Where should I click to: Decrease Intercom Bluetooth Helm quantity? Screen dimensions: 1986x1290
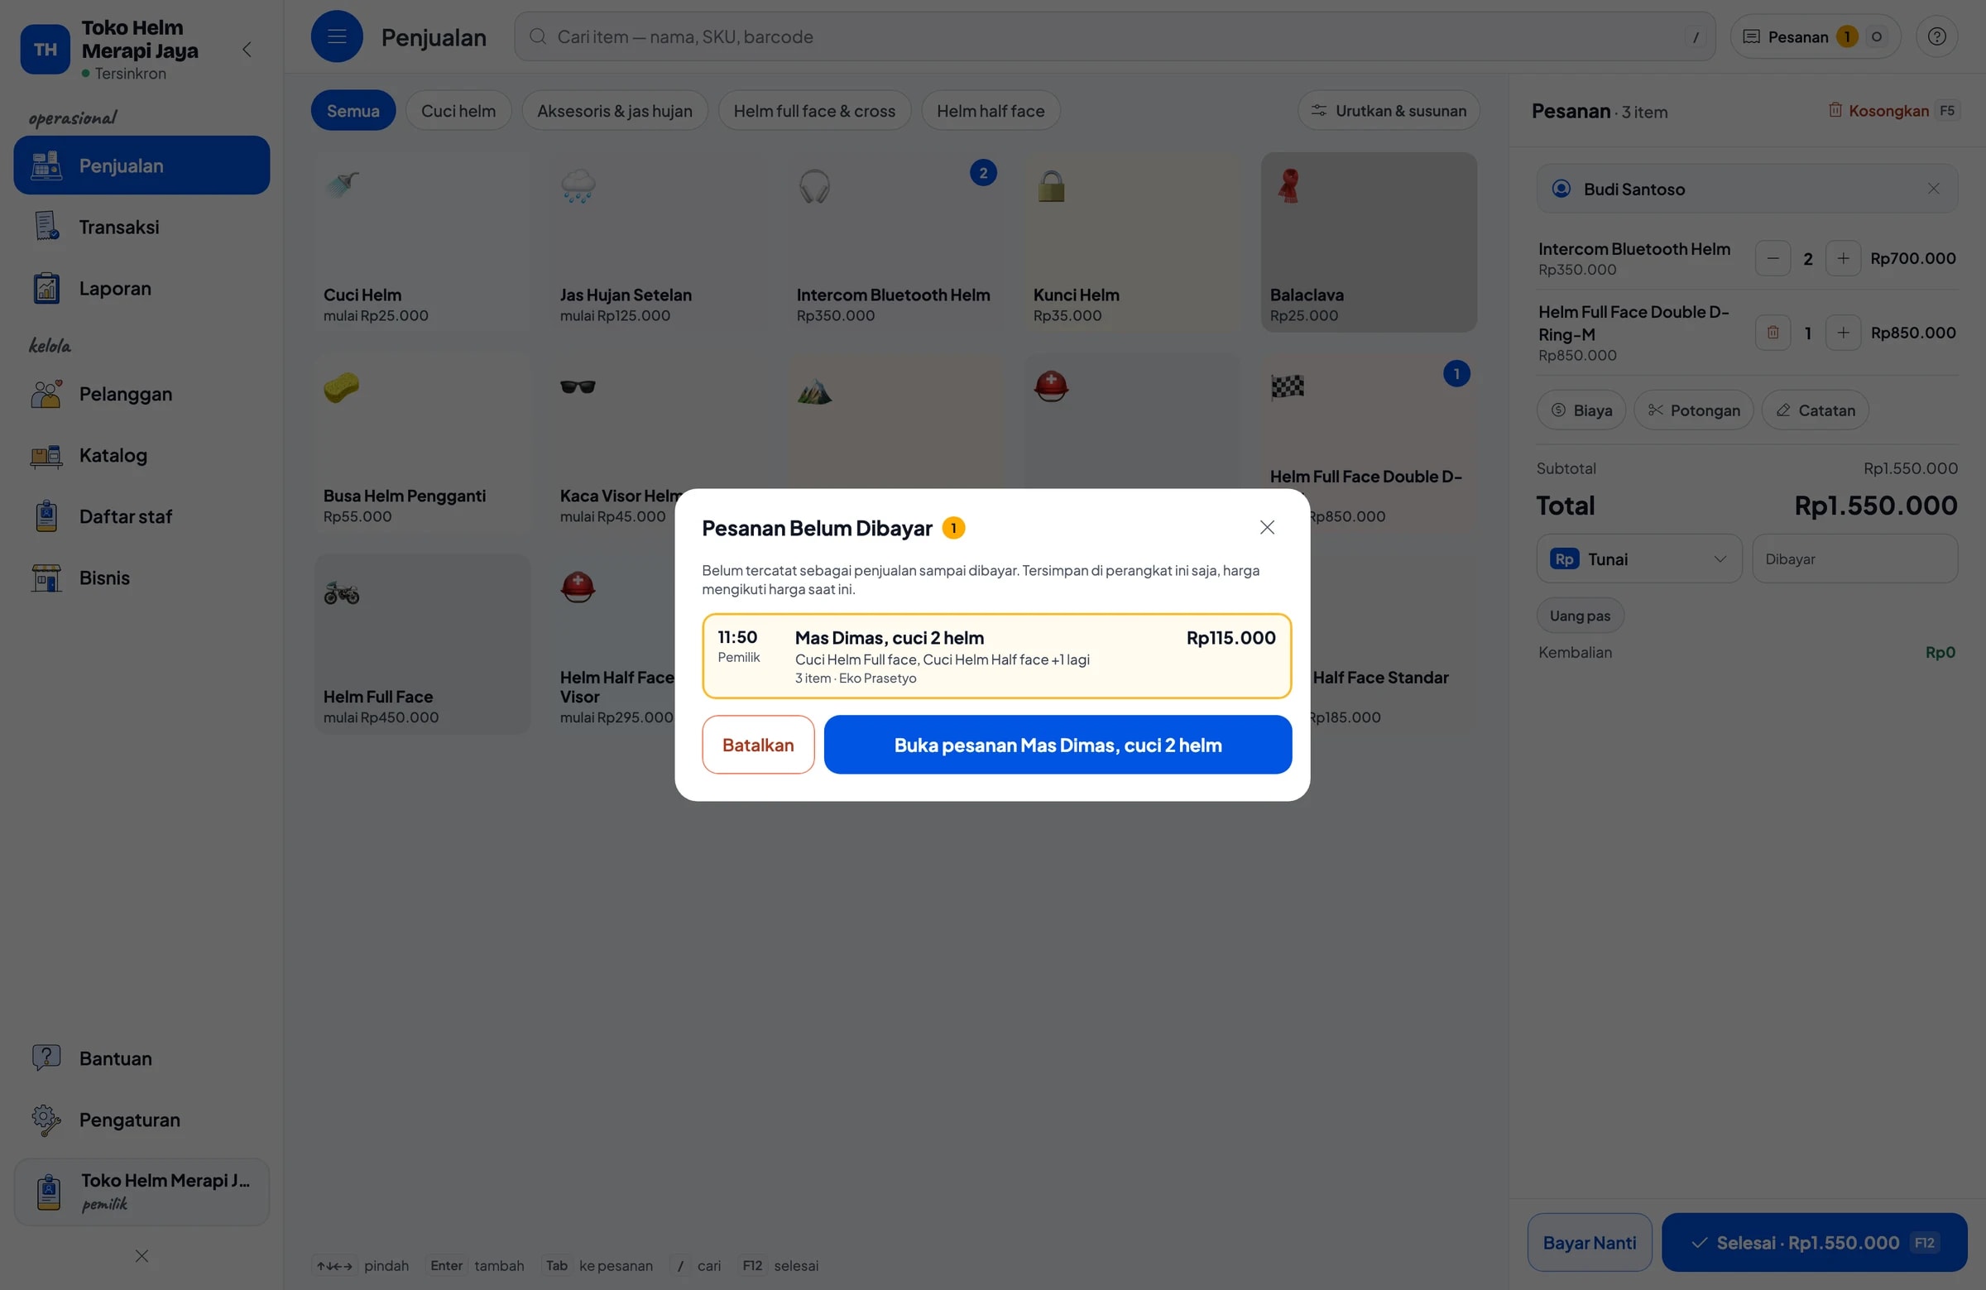pyautogui.click(x=1773, y=259)
